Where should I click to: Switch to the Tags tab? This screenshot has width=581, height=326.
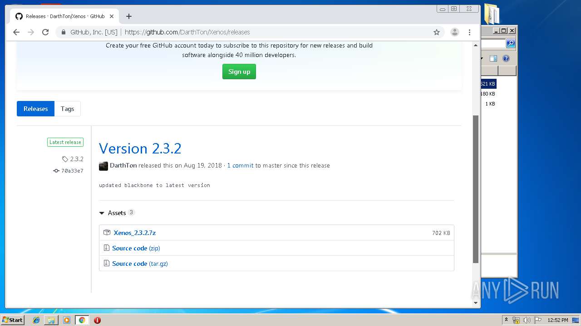click(x=67, y=109)
